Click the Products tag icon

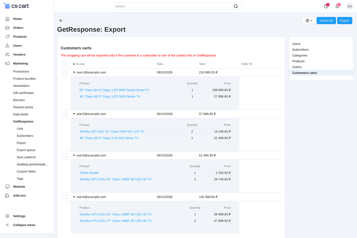(7, 37)
